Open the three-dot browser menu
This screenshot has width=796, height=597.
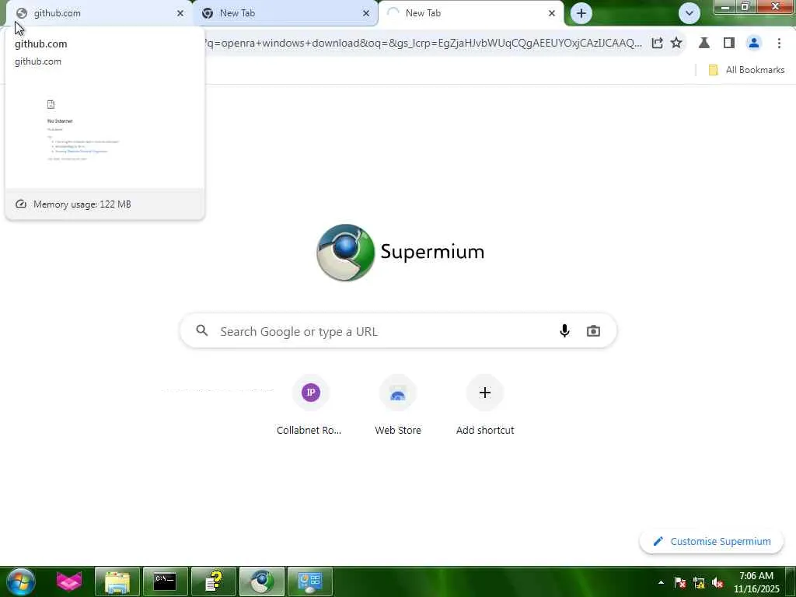tap(779, 44)
